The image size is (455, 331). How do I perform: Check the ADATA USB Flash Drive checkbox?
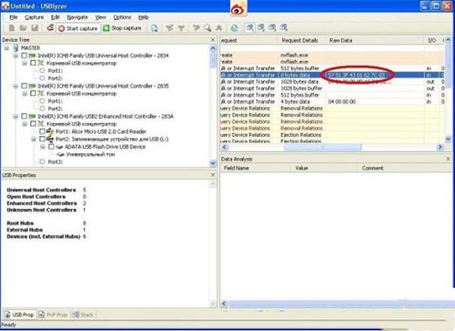(x=51, y=147)
